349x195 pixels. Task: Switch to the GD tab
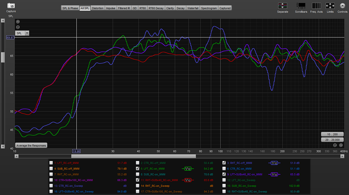[135, 8]
